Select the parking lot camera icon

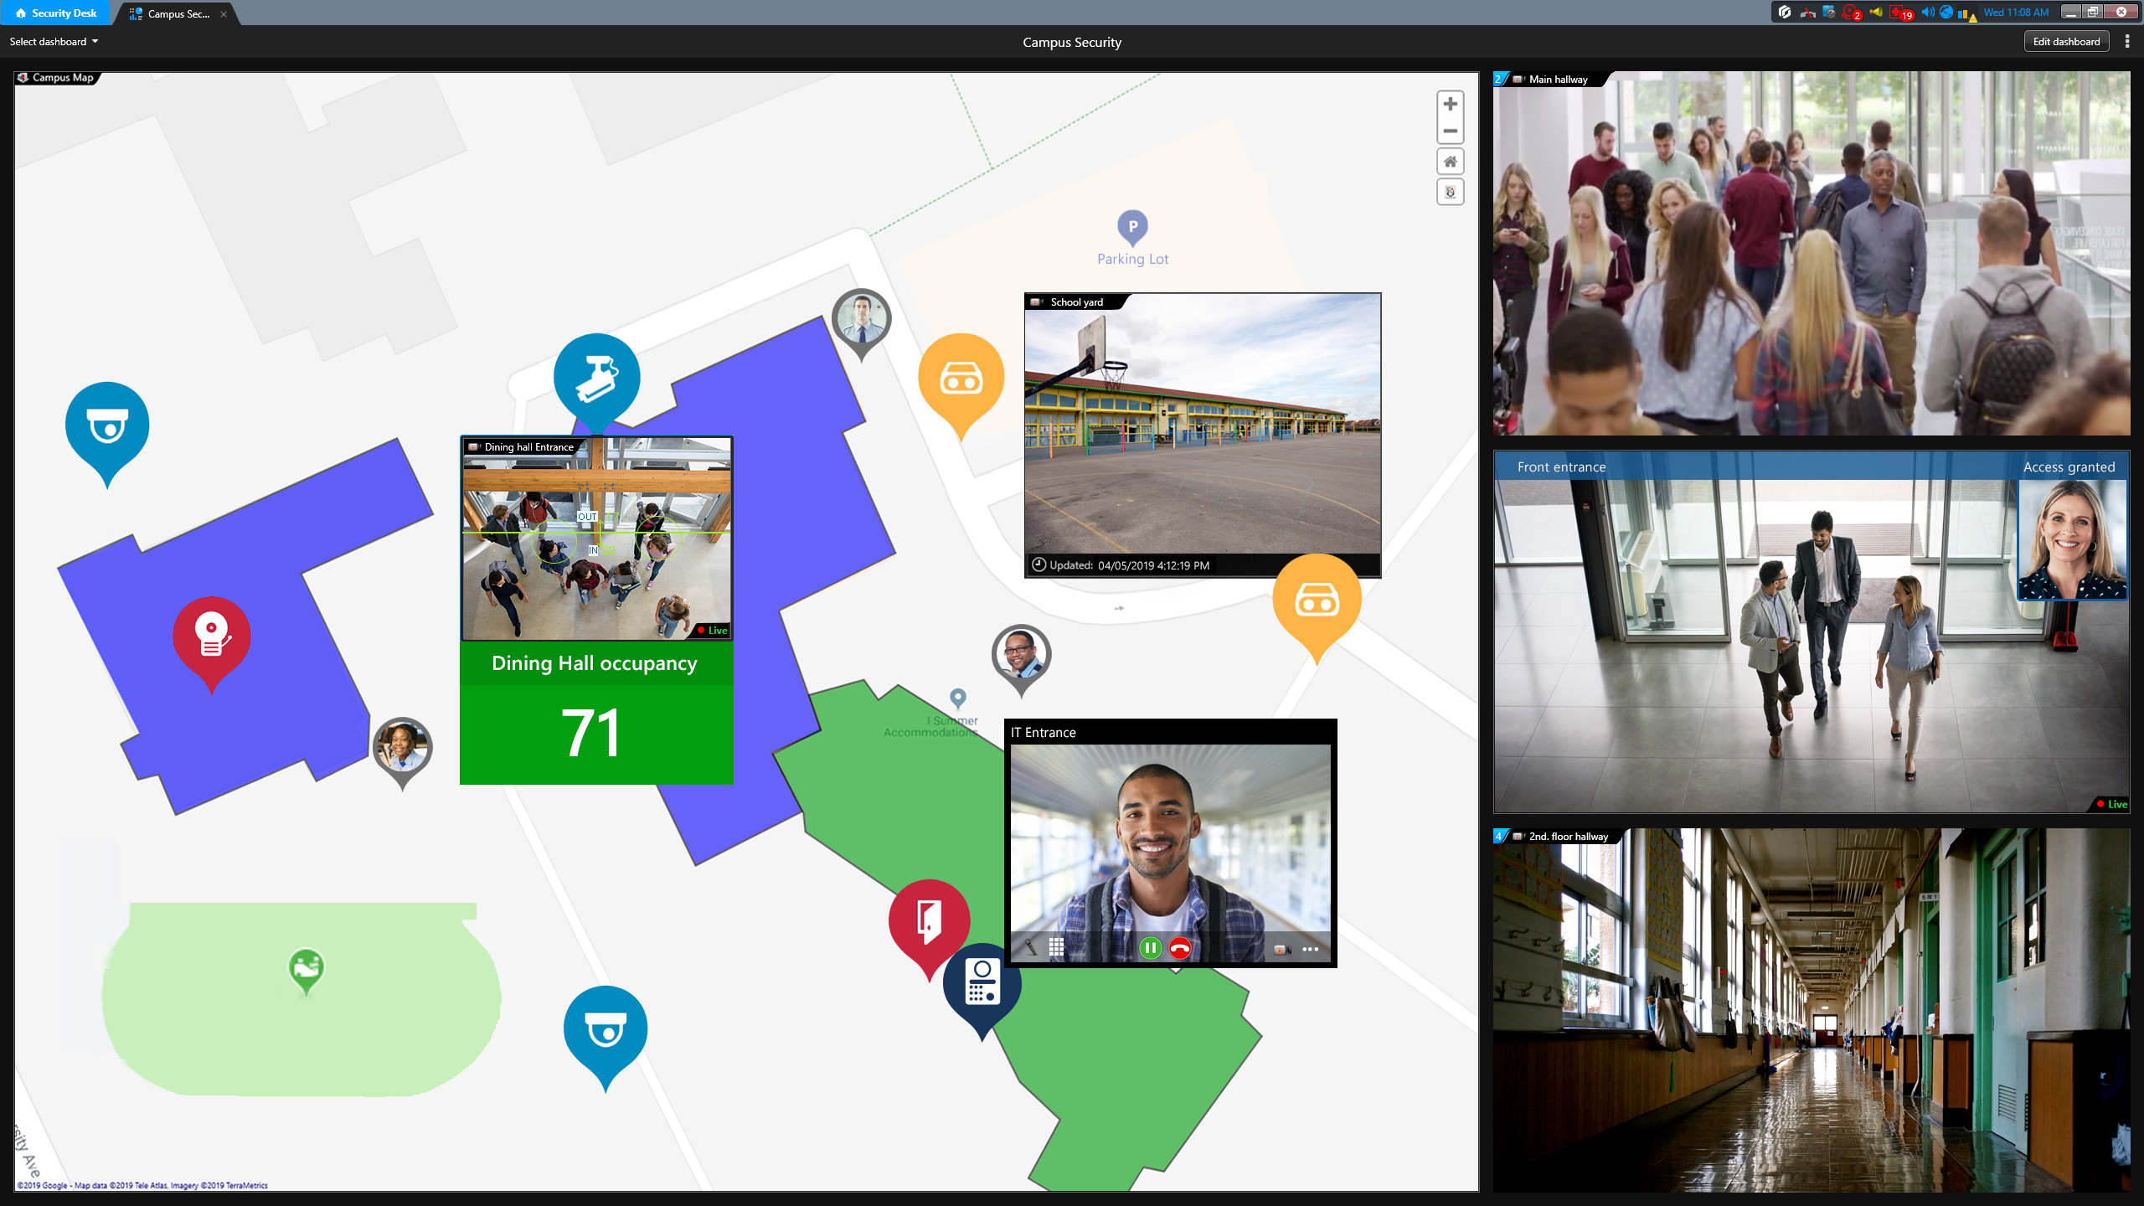960,380
